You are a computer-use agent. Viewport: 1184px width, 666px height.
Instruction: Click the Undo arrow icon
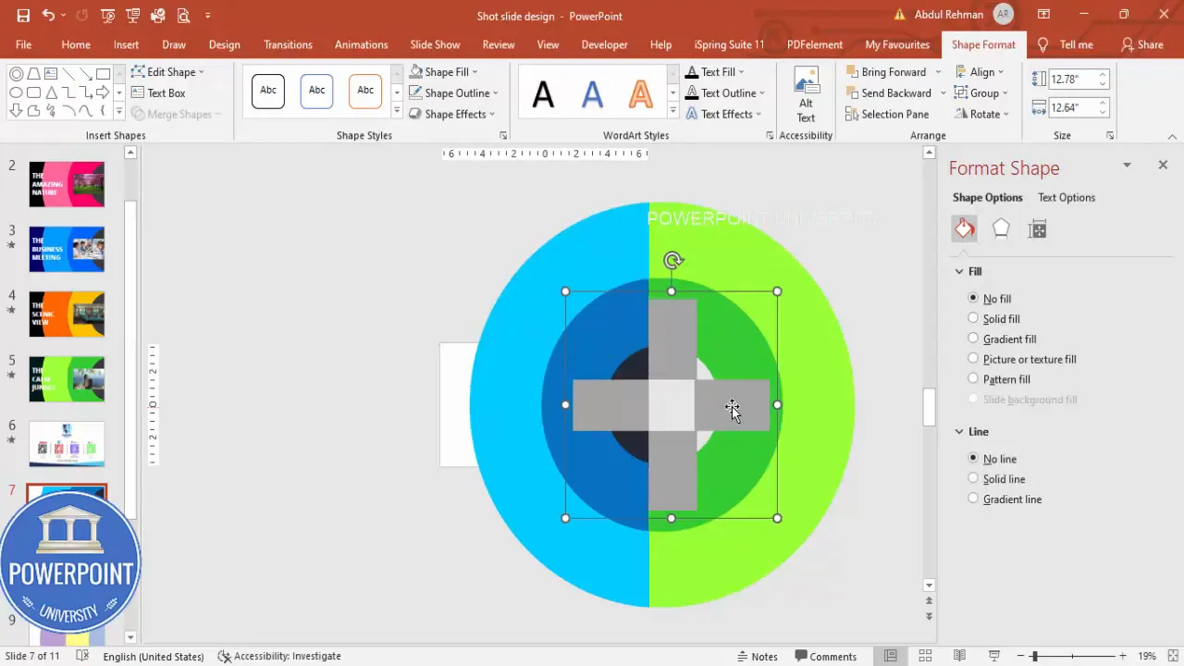48,16
